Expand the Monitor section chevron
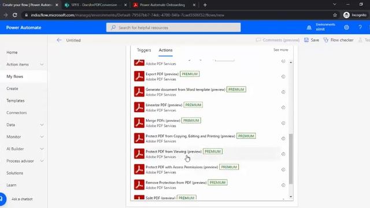Image resolution: width=370 pixels, height=208 pixels. click(x=42, y=137)
